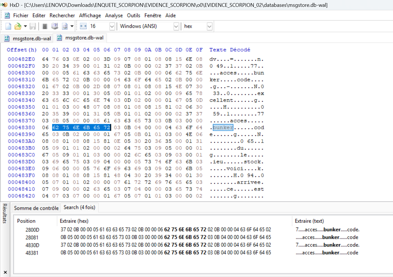Open the bytes per row dropdown arrow
Image resolution: width=393 pixels, height=277 pixels.
tap(112, 26)
